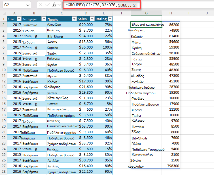Select column C header
214x175 pixels.
(x=62, y=13)
